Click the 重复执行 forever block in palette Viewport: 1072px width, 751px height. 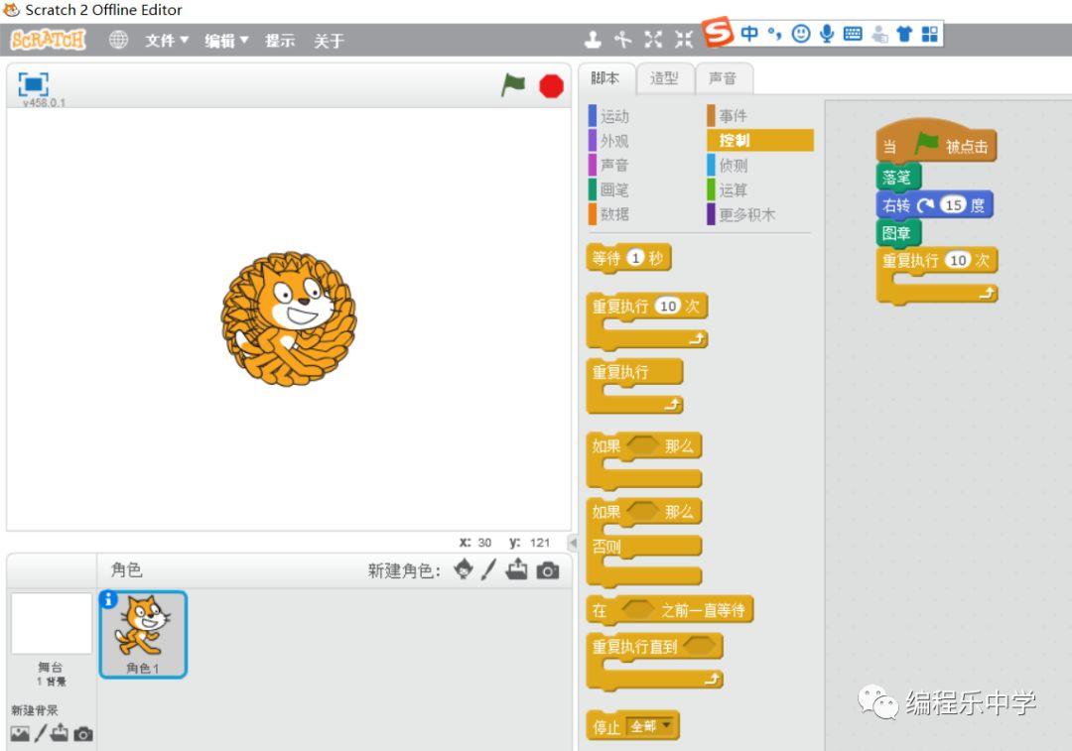620,372
